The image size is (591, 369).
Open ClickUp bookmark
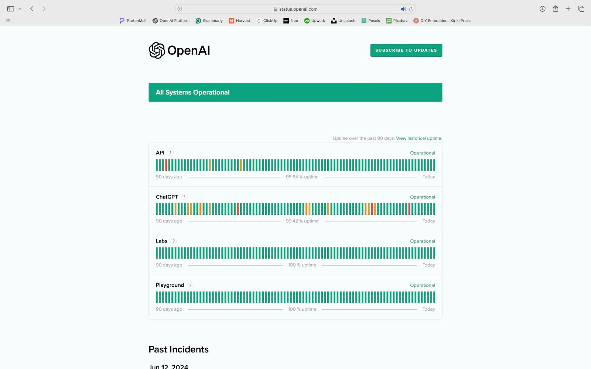(x=267, y=21)
